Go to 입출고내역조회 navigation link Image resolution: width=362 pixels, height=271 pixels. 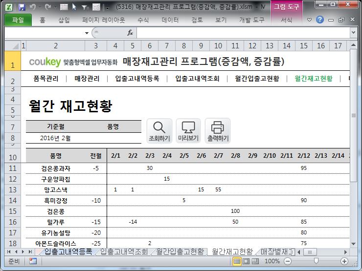point(197,79)
